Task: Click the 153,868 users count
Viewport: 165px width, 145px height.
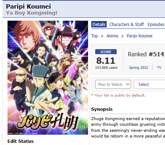Action: pyautogui.click(x=106, y=68)
